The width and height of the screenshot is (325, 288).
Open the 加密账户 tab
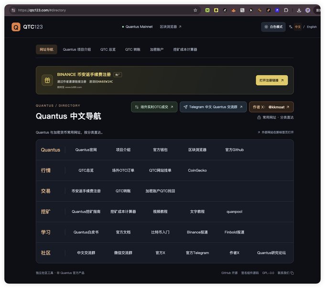[157, 49]
